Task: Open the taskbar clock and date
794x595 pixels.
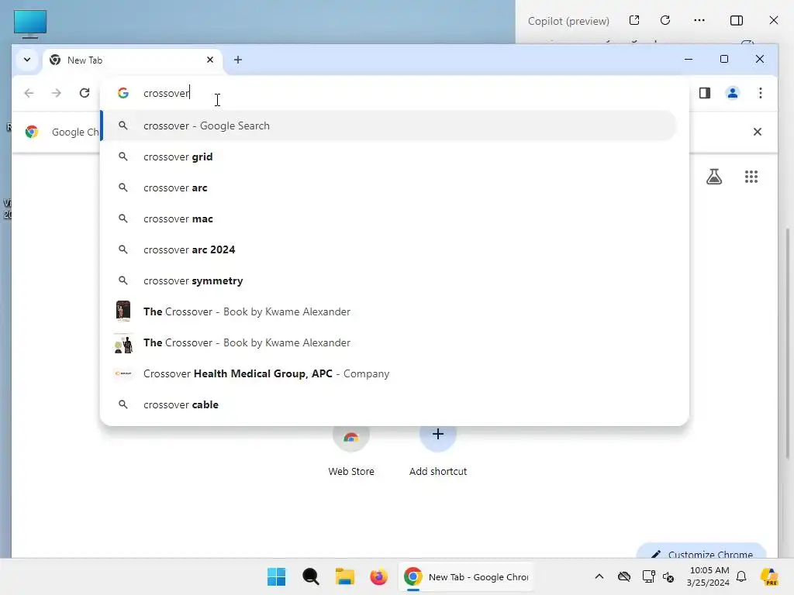Action: (x=709, y=576)
